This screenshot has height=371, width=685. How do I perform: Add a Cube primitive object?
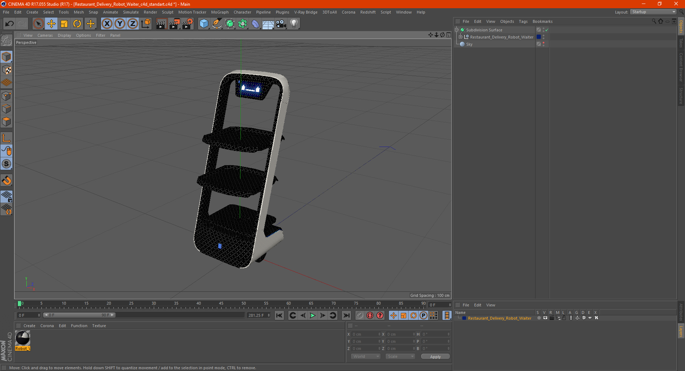[204, 24]
